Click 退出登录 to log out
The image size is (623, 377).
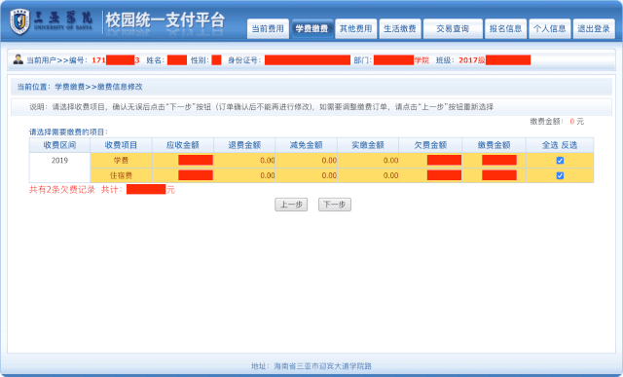click(x=594, y=28)
